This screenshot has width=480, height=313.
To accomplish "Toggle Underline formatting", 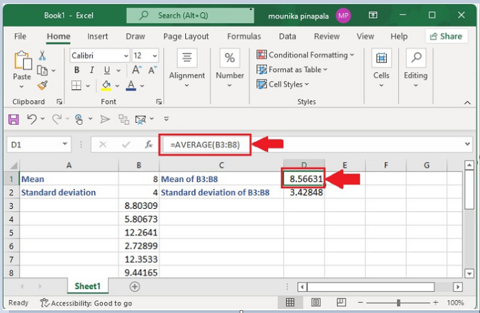I will 106,70.
